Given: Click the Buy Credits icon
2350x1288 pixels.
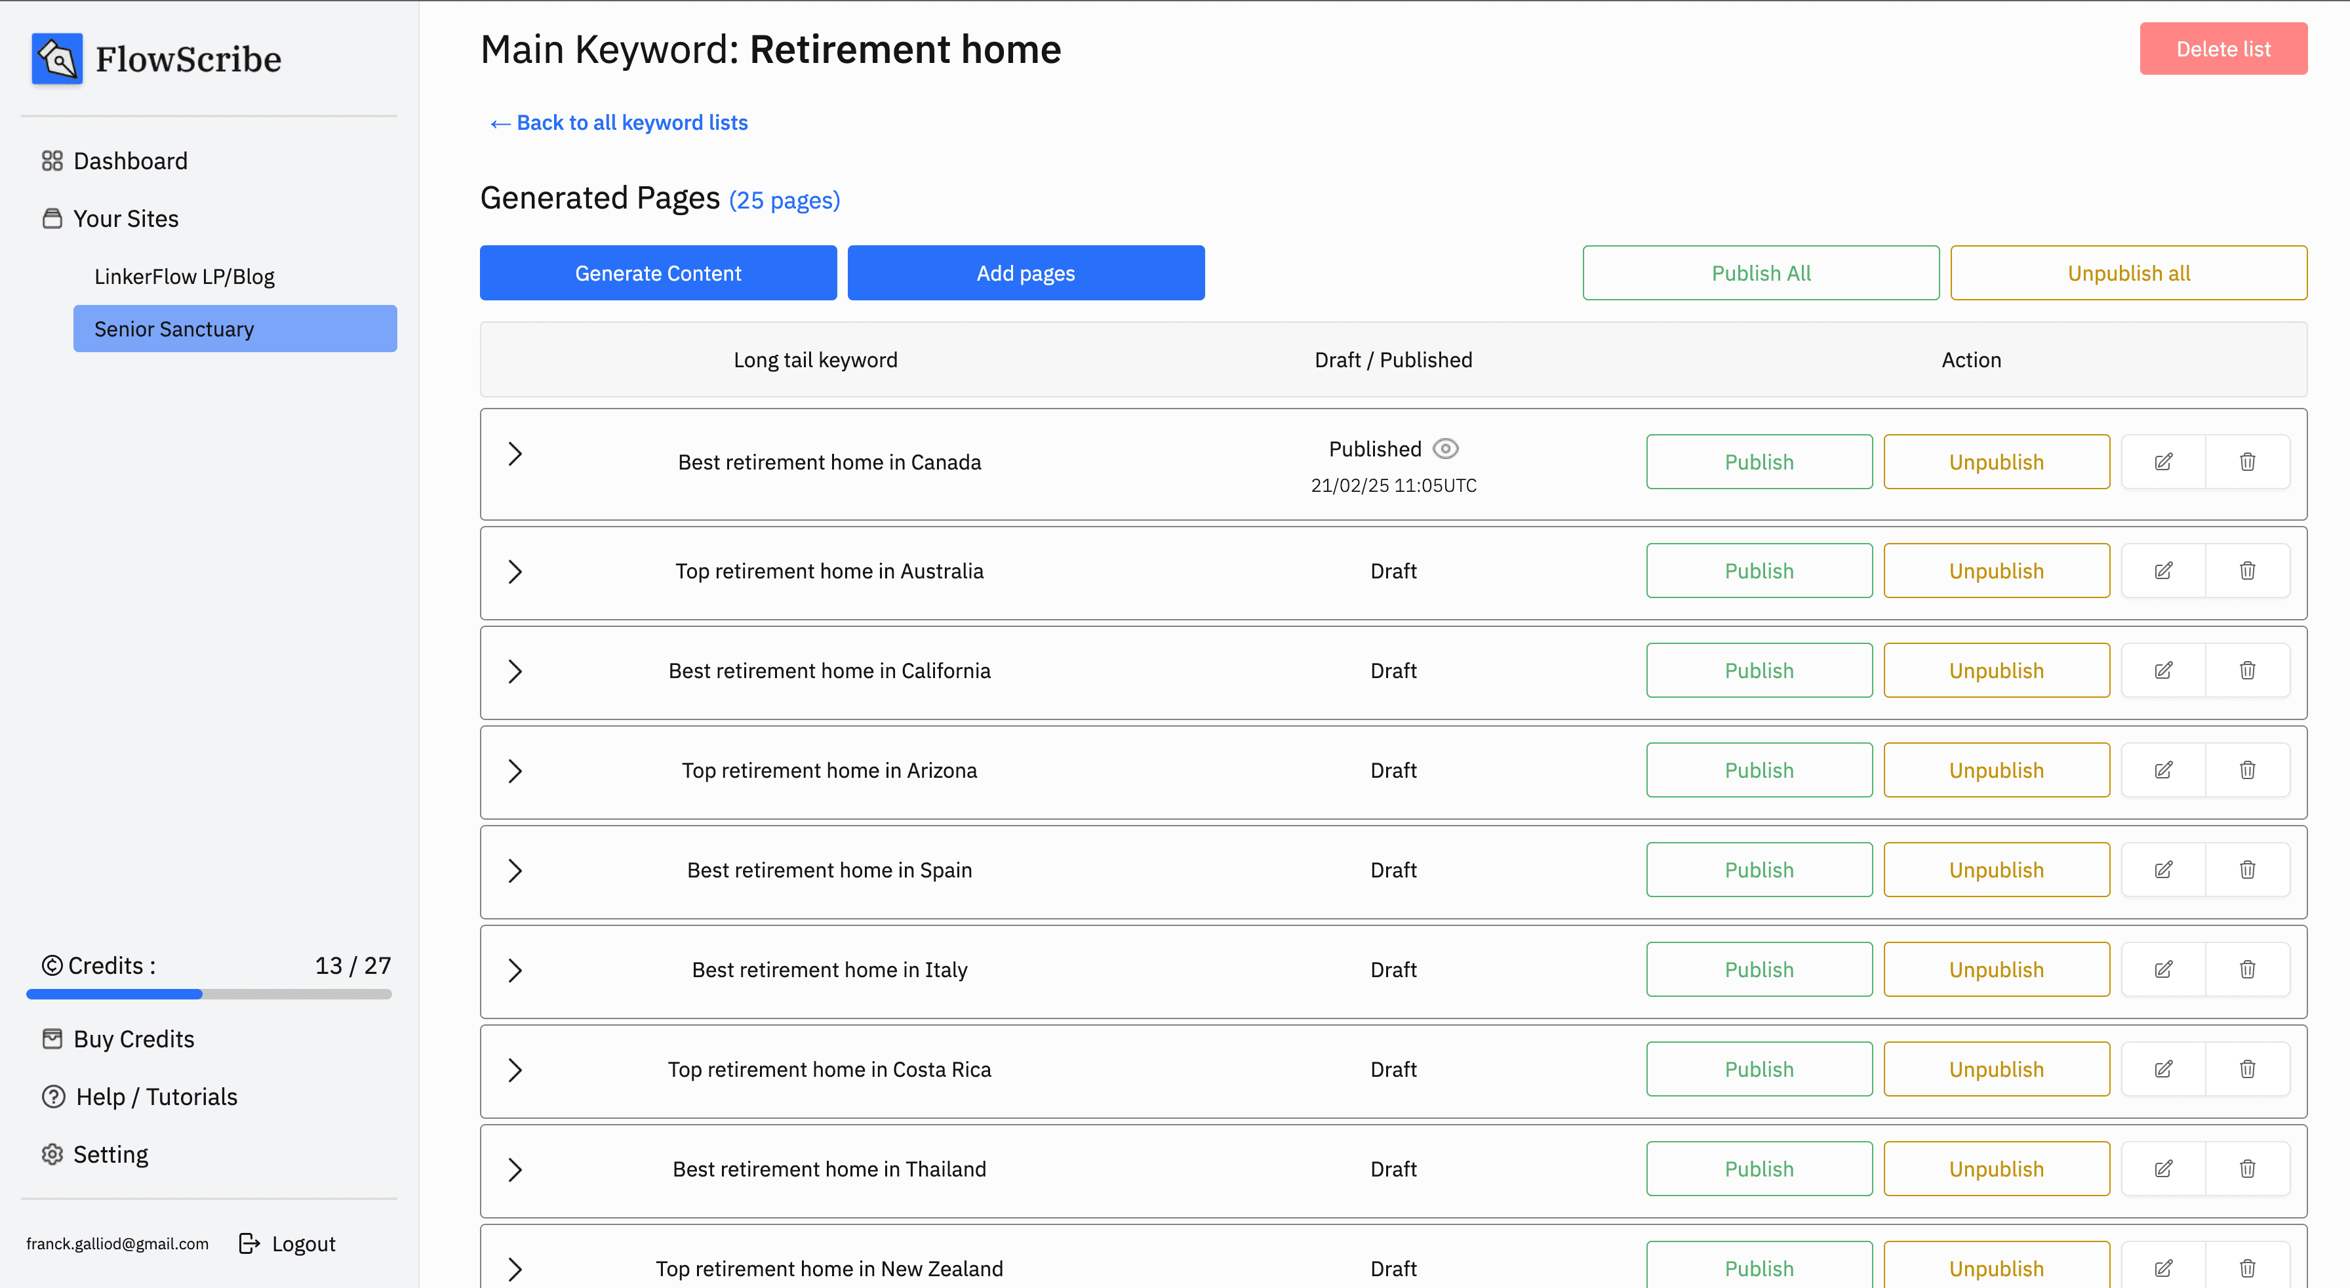Looking at the screenshot, I should (x=53, y=1038).
